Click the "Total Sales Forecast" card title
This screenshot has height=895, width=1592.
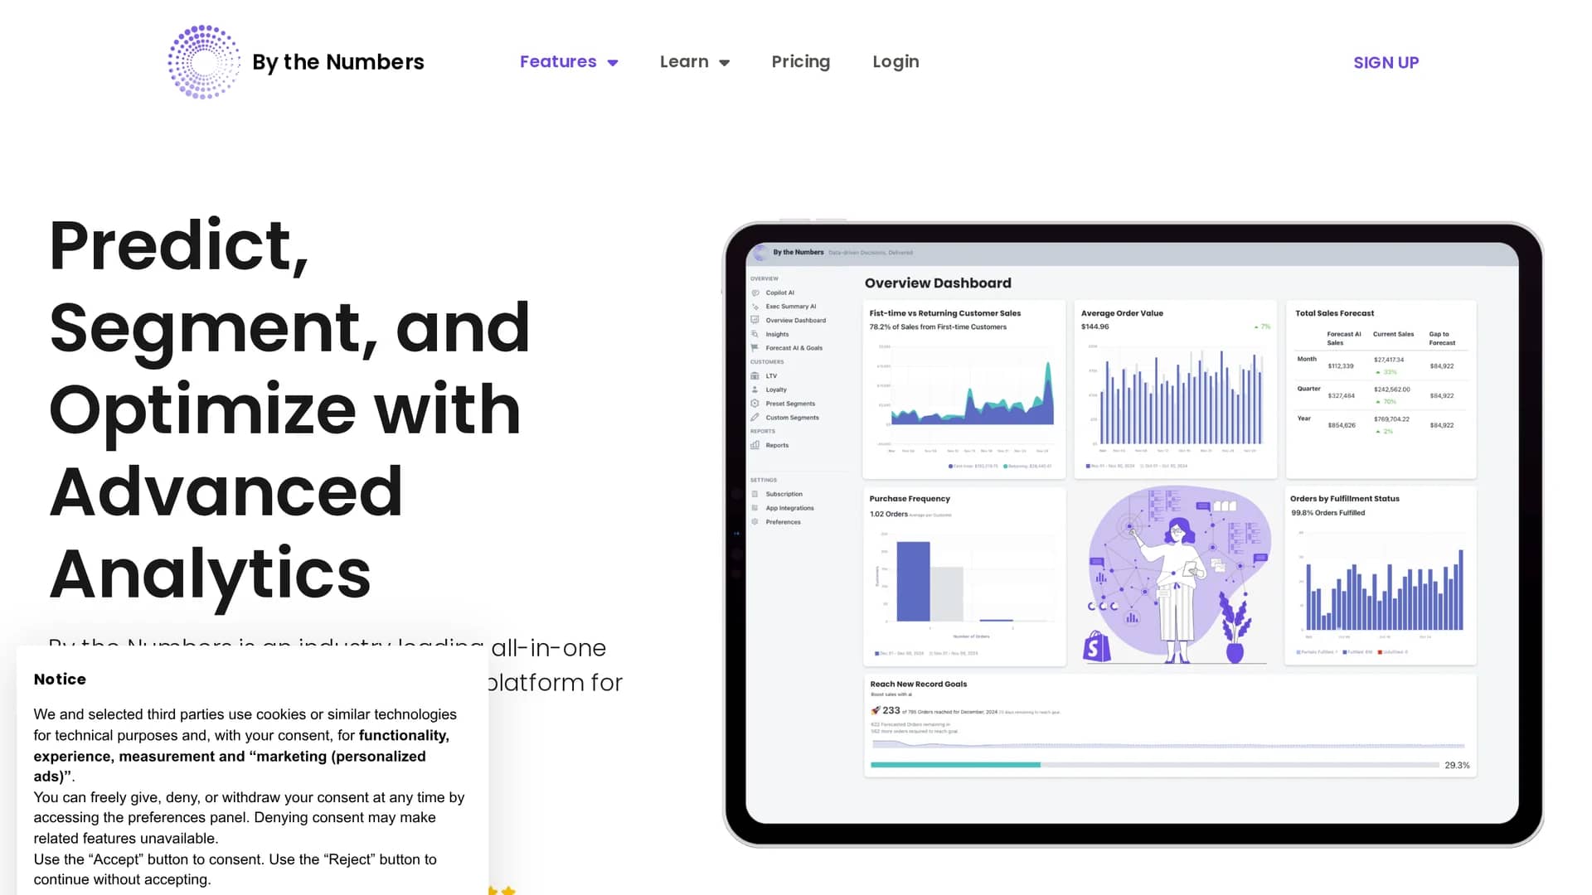point(1334,313)
